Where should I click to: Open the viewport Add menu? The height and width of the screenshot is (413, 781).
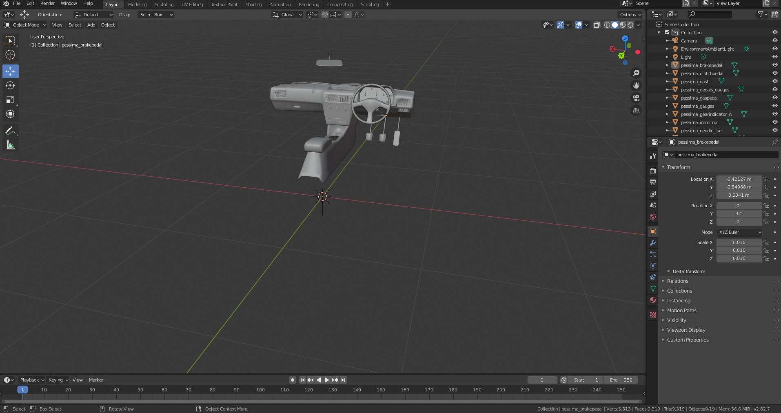pos(91,25)
